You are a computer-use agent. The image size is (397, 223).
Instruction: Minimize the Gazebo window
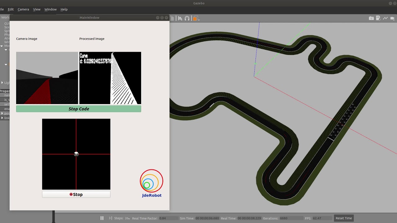point(390,3)
